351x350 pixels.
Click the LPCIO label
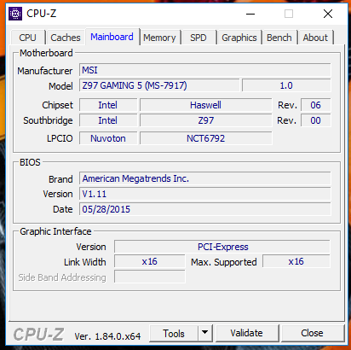pyautogui.click(x=60, y=138)
